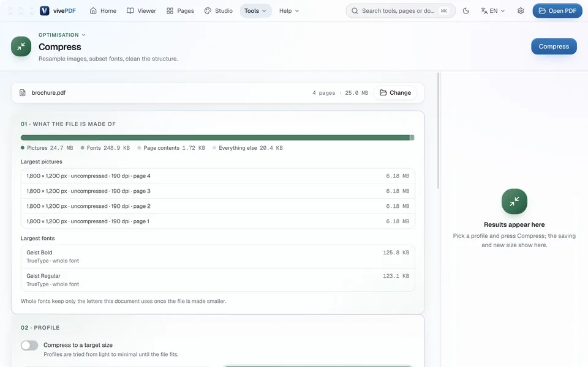The height and width of the screenshot is (367, 588).
Task: Select the Geist Bold font row
Action: tap(218, 256)
